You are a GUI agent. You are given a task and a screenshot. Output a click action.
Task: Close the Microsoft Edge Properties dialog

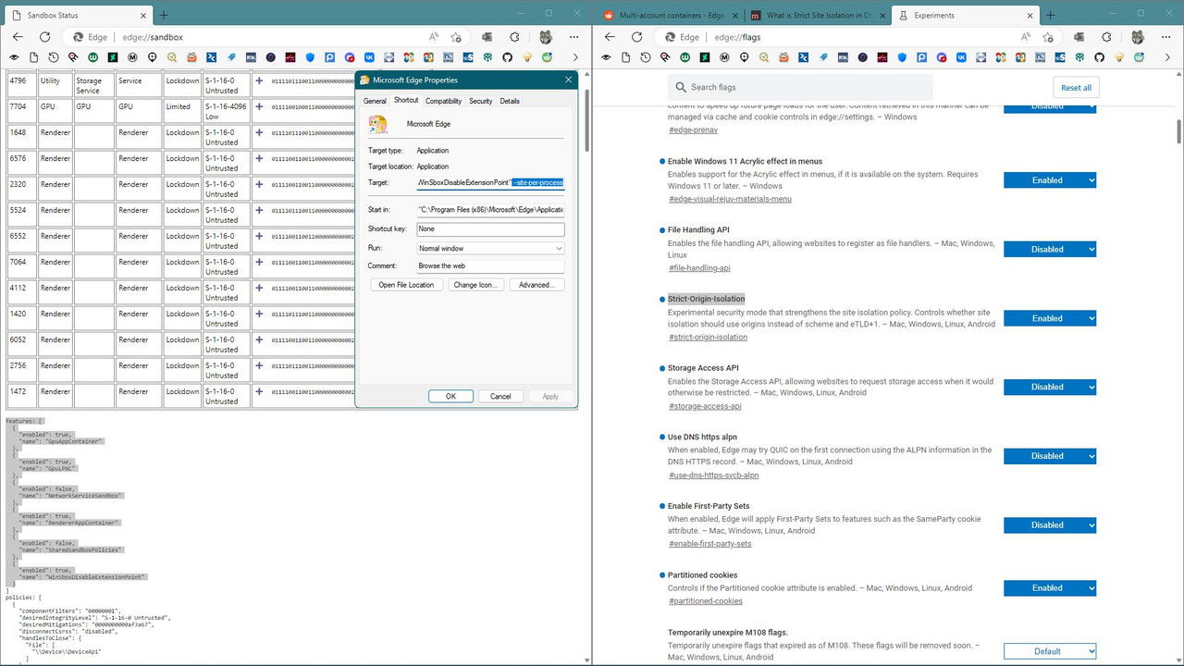568,80
